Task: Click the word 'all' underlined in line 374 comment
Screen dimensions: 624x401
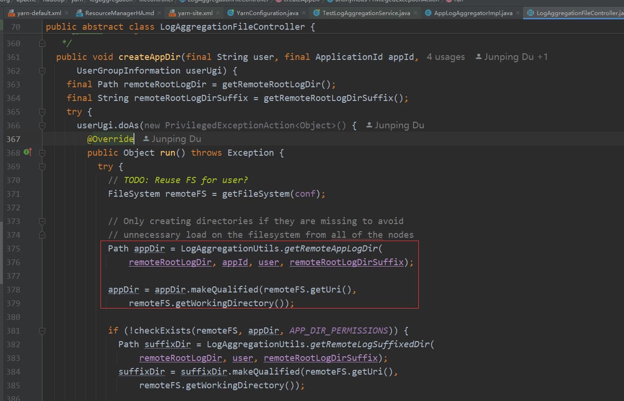Action: coord(339,235)
